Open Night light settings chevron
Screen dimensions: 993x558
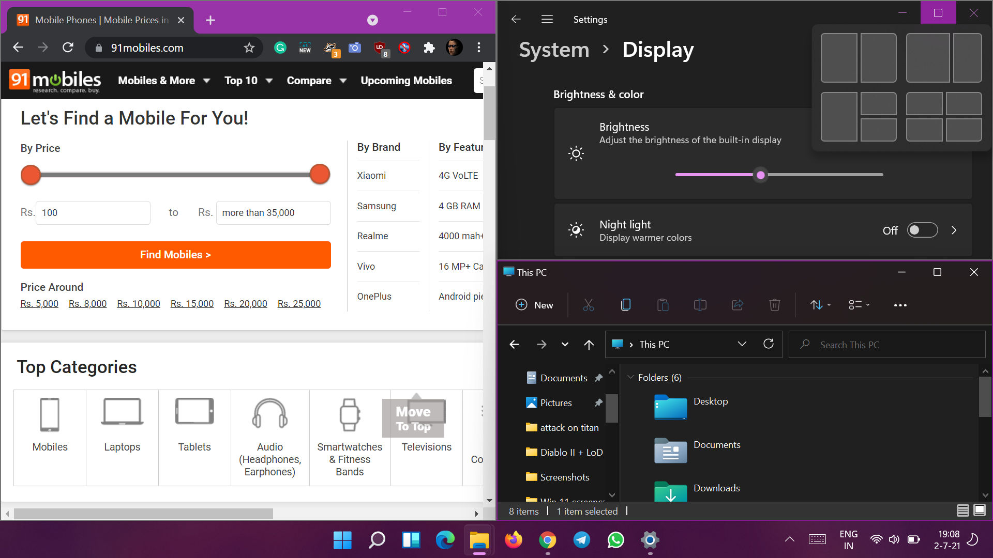954,230
